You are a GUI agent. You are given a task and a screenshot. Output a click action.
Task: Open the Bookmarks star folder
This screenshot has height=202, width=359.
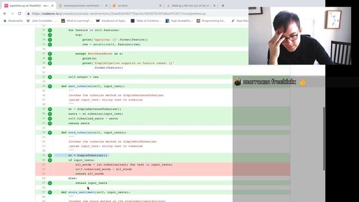[x=13, y=21]
